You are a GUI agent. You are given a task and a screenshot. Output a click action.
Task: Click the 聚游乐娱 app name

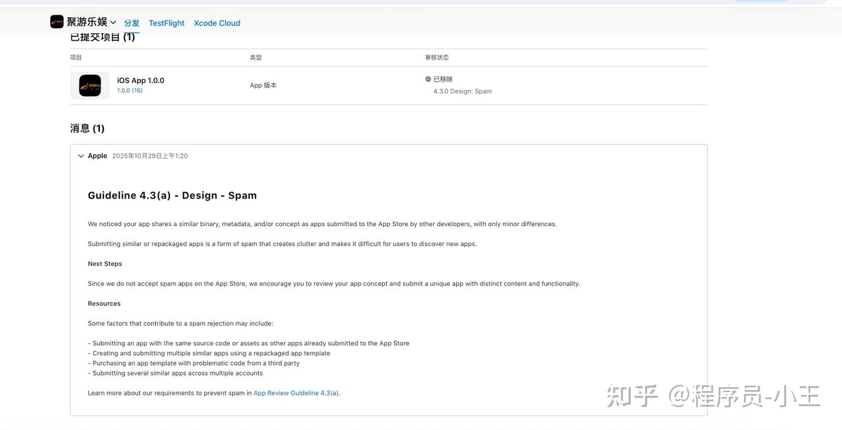coord(87,22)
